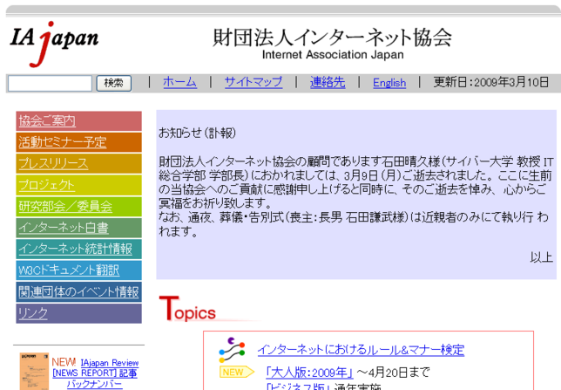
Task: Click the yellow NEW badge icon
Action: click(x=236, y=372)
